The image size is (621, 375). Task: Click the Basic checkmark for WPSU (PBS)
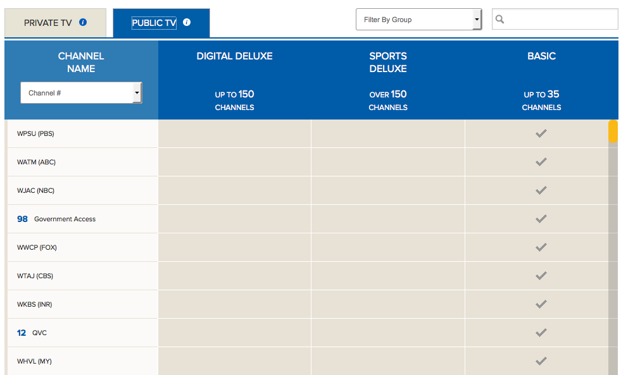(541, 133)
